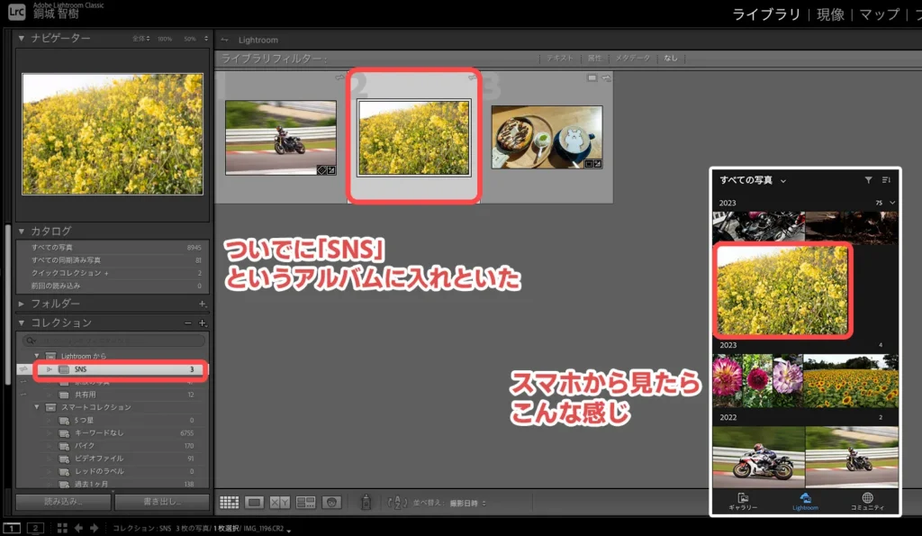This screenshot has width=922, height=536.
Task: Expand the フォルダー panel
Action: 22,304
